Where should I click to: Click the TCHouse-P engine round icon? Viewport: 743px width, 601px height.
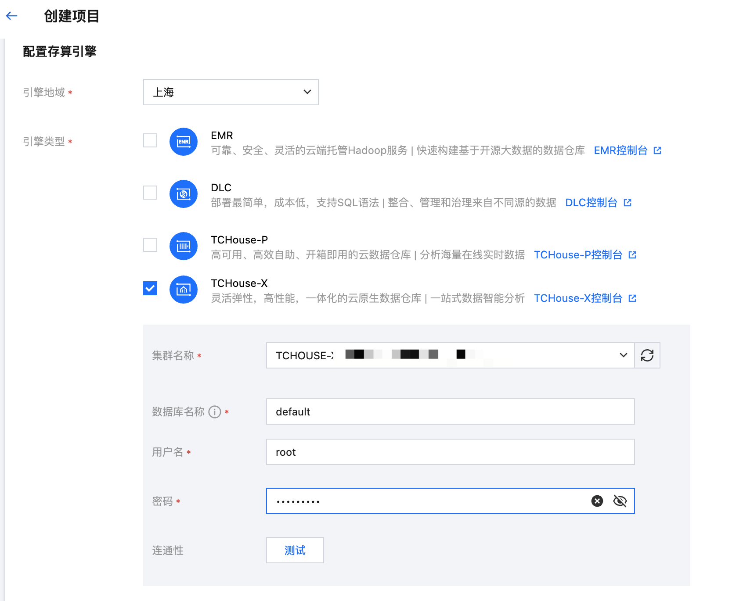184,246
